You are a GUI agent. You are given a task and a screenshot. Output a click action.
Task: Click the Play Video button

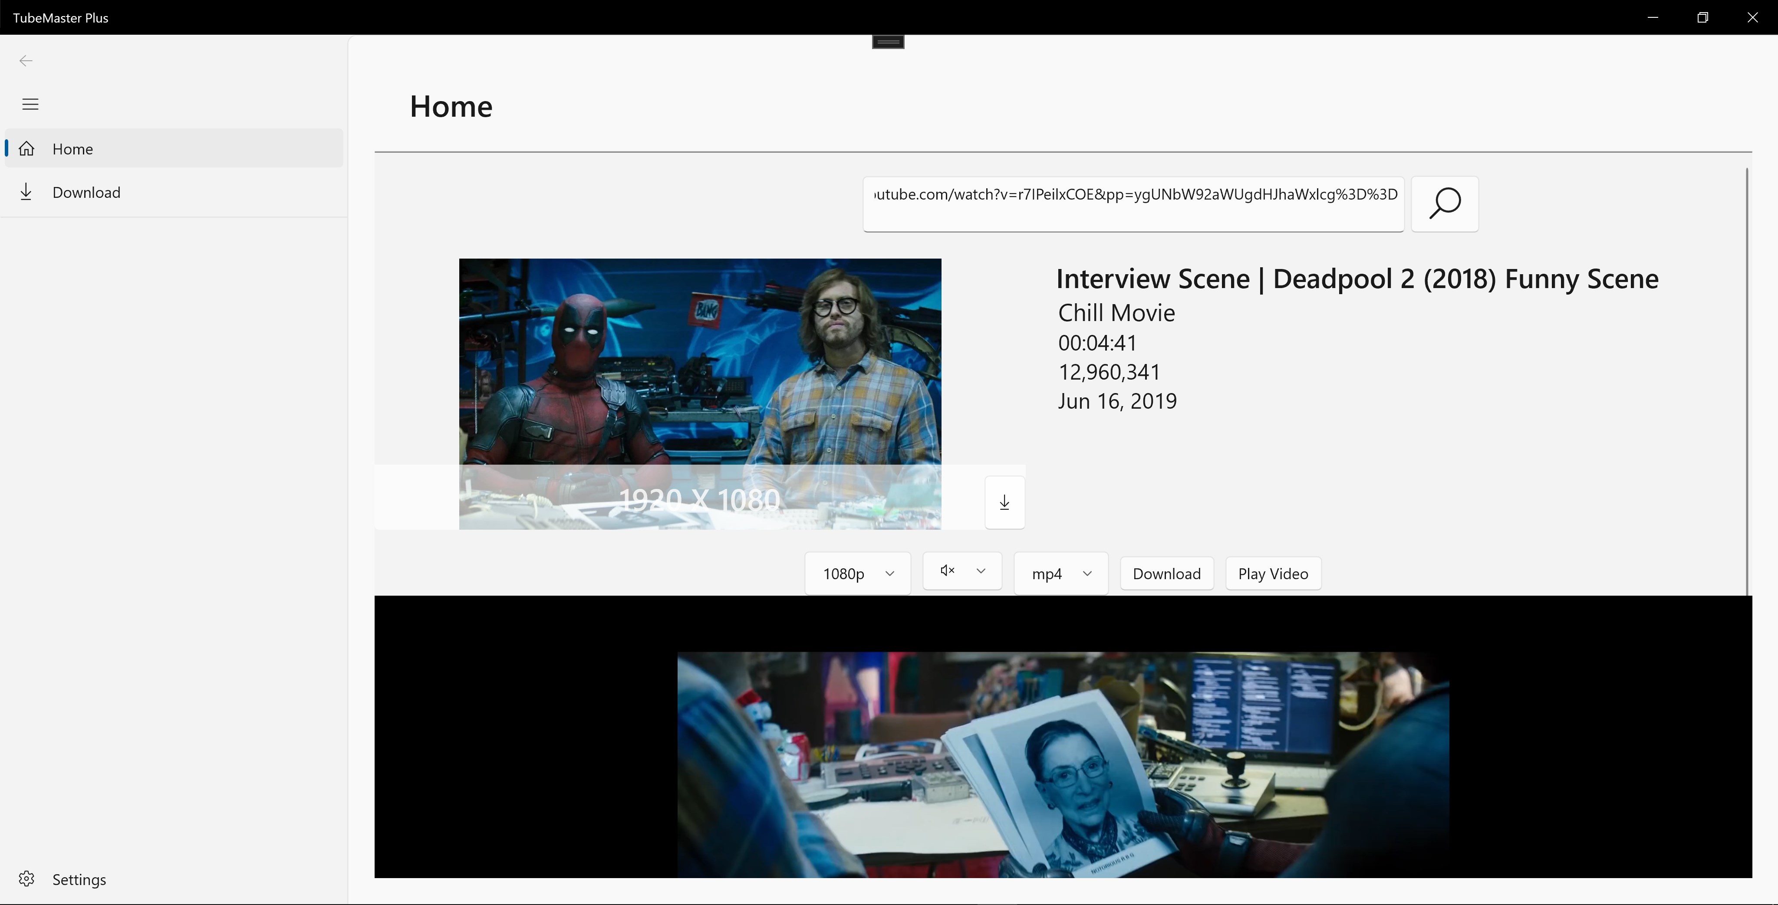[1273, 573]
